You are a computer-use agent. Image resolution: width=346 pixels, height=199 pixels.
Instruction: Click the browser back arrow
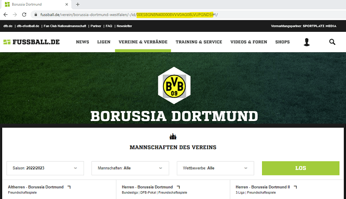click(6, 14)
